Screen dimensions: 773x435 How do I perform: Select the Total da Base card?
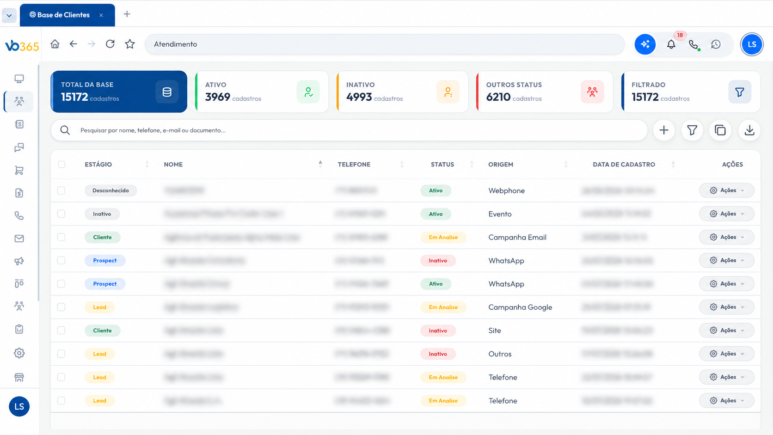119,92
